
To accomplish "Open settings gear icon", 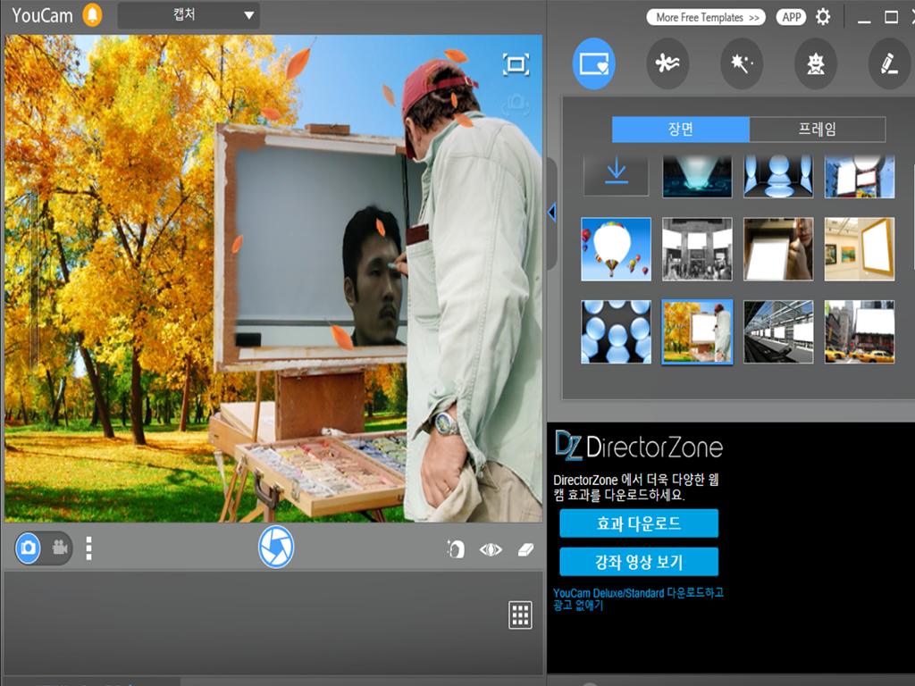I will [x=823, y=17].
